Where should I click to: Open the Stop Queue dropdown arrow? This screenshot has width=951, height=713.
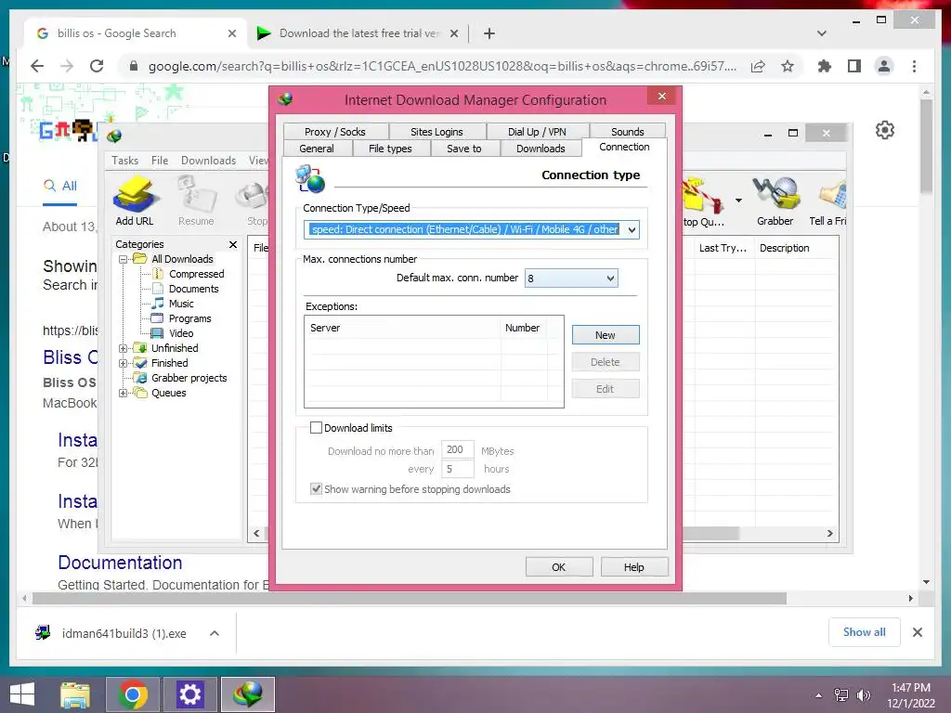pyautogui.click(x=738, y=201)
